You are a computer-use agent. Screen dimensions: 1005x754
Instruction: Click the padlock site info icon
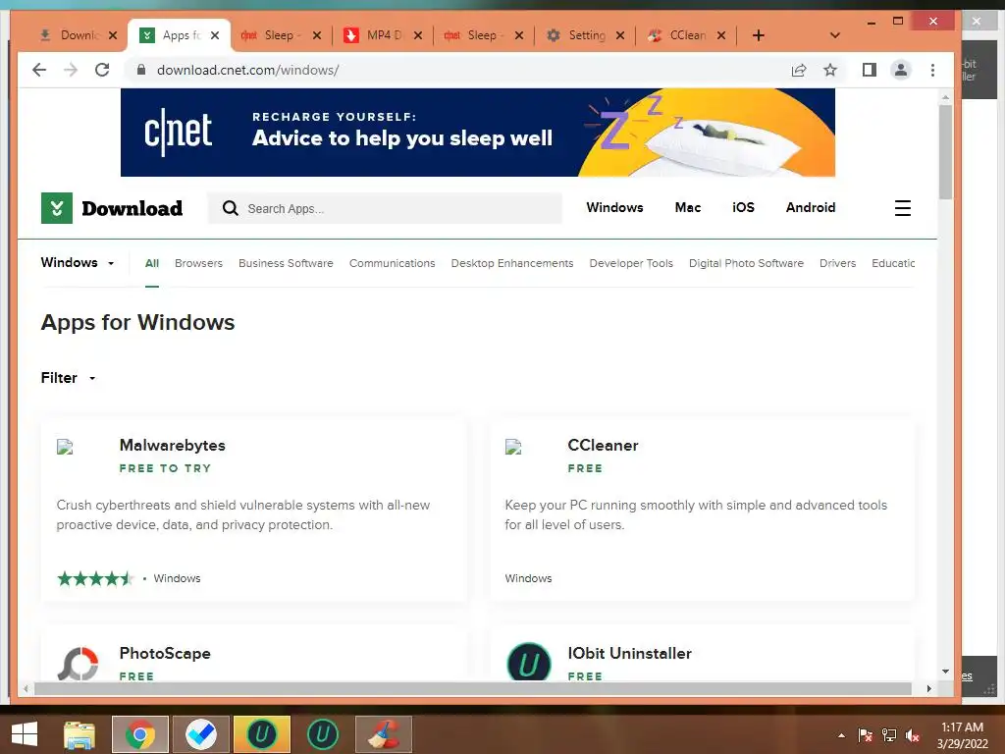pyautogui.click(x=141, y=70)
